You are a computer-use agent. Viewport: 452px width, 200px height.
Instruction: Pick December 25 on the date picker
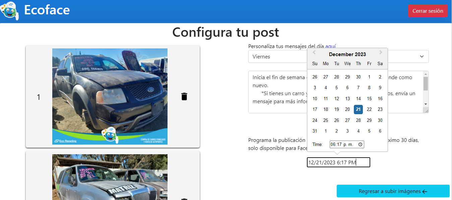326,120
